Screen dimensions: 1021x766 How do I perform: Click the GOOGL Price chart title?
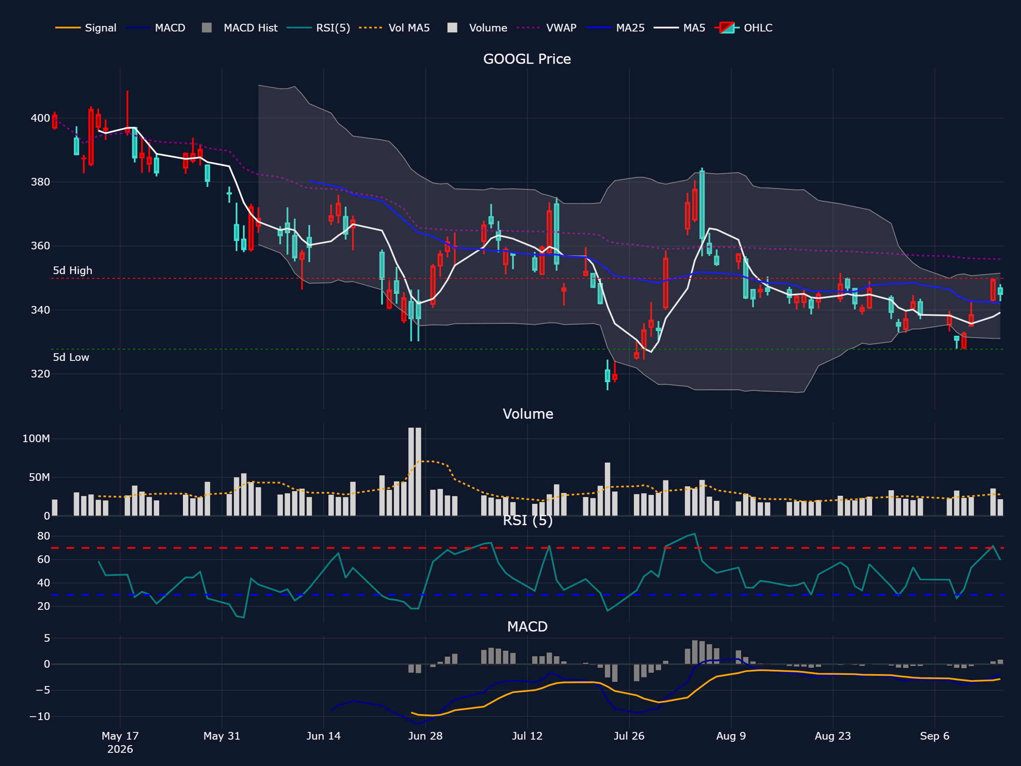point(527,59)
